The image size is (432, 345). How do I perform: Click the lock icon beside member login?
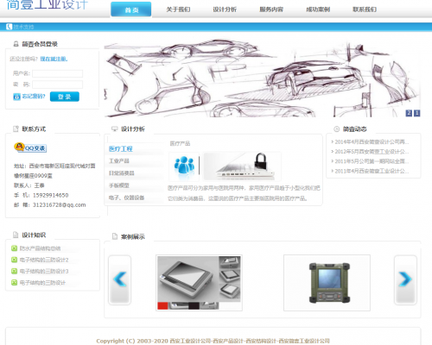coord(16,44)
